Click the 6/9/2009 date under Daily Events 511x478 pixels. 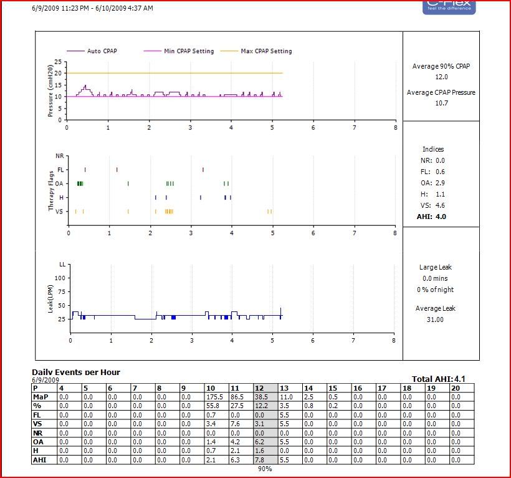pyautogui.click(x=45, y=380)
